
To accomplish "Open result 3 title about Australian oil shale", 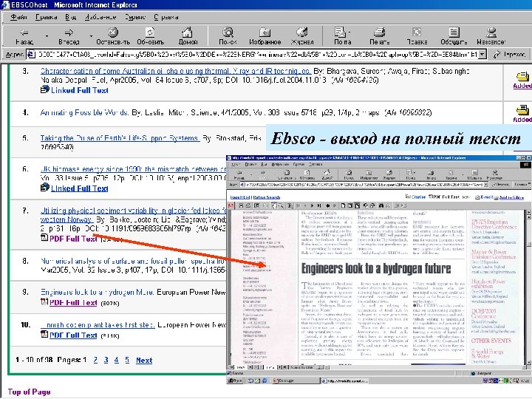I will coord(175,71).
